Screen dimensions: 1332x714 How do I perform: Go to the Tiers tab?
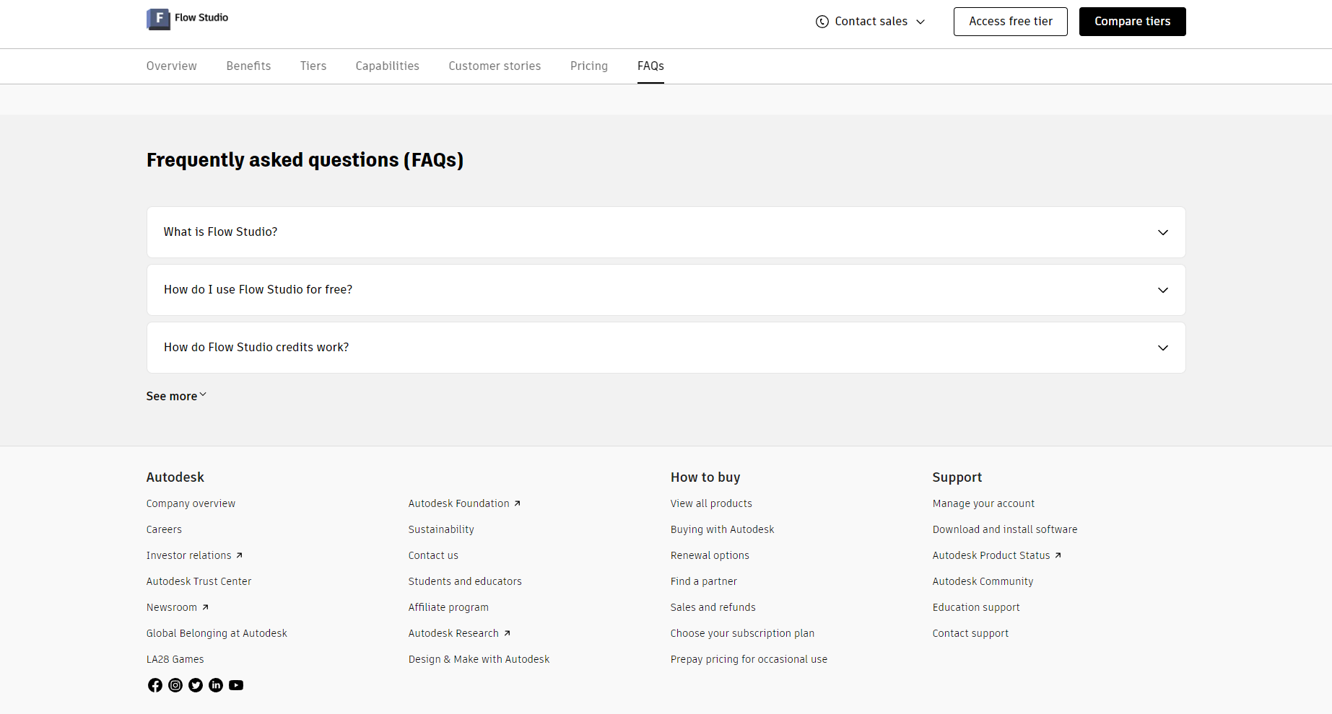[313, 66]
